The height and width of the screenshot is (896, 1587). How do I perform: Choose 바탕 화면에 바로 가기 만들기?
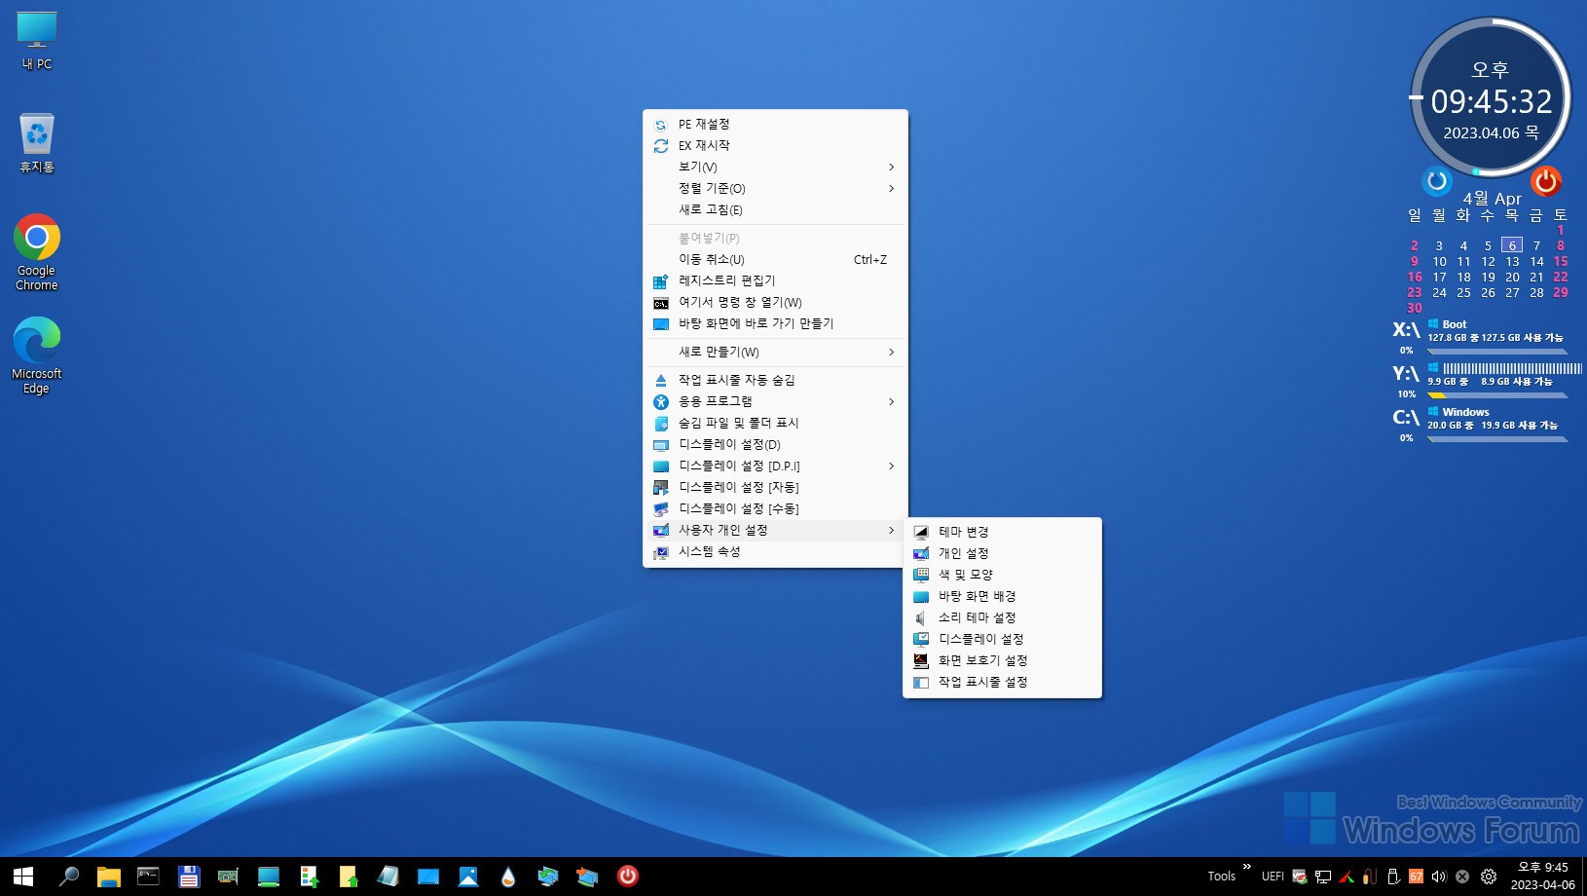[x=775, y=324]
